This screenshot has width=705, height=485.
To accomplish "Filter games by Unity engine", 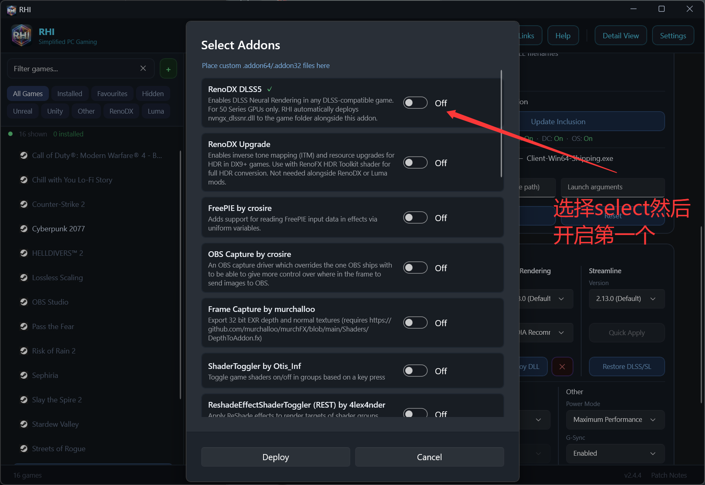I will [55, 111].
